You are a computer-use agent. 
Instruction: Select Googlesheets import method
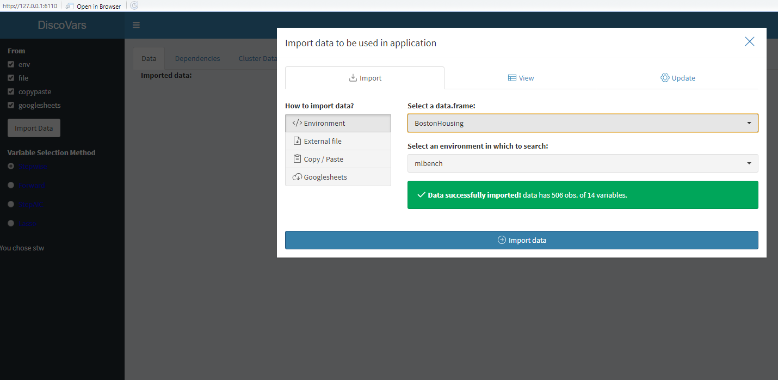pyautogui.click(x=338, y=177)
